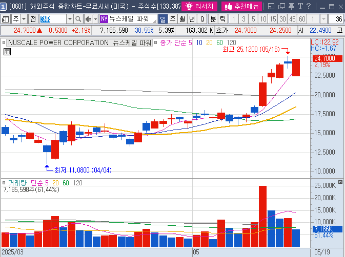Click the volume value 7,185,598 in quote bar
This screenshot has width=345, height=257.
114,30
